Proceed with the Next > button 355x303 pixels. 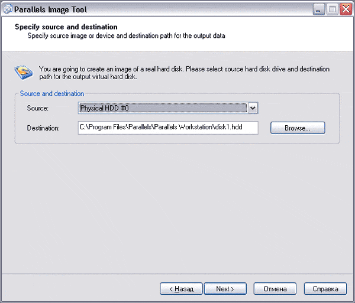tap(225, 289)
